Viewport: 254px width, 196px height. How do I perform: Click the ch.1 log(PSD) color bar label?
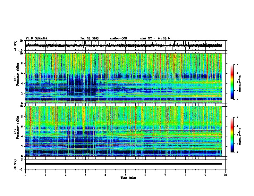click(240, 83)
